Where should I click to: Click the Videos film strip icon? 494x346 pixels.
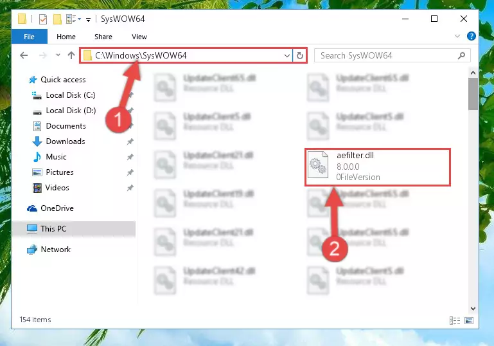pyautogui.click(x=37, y=188)
